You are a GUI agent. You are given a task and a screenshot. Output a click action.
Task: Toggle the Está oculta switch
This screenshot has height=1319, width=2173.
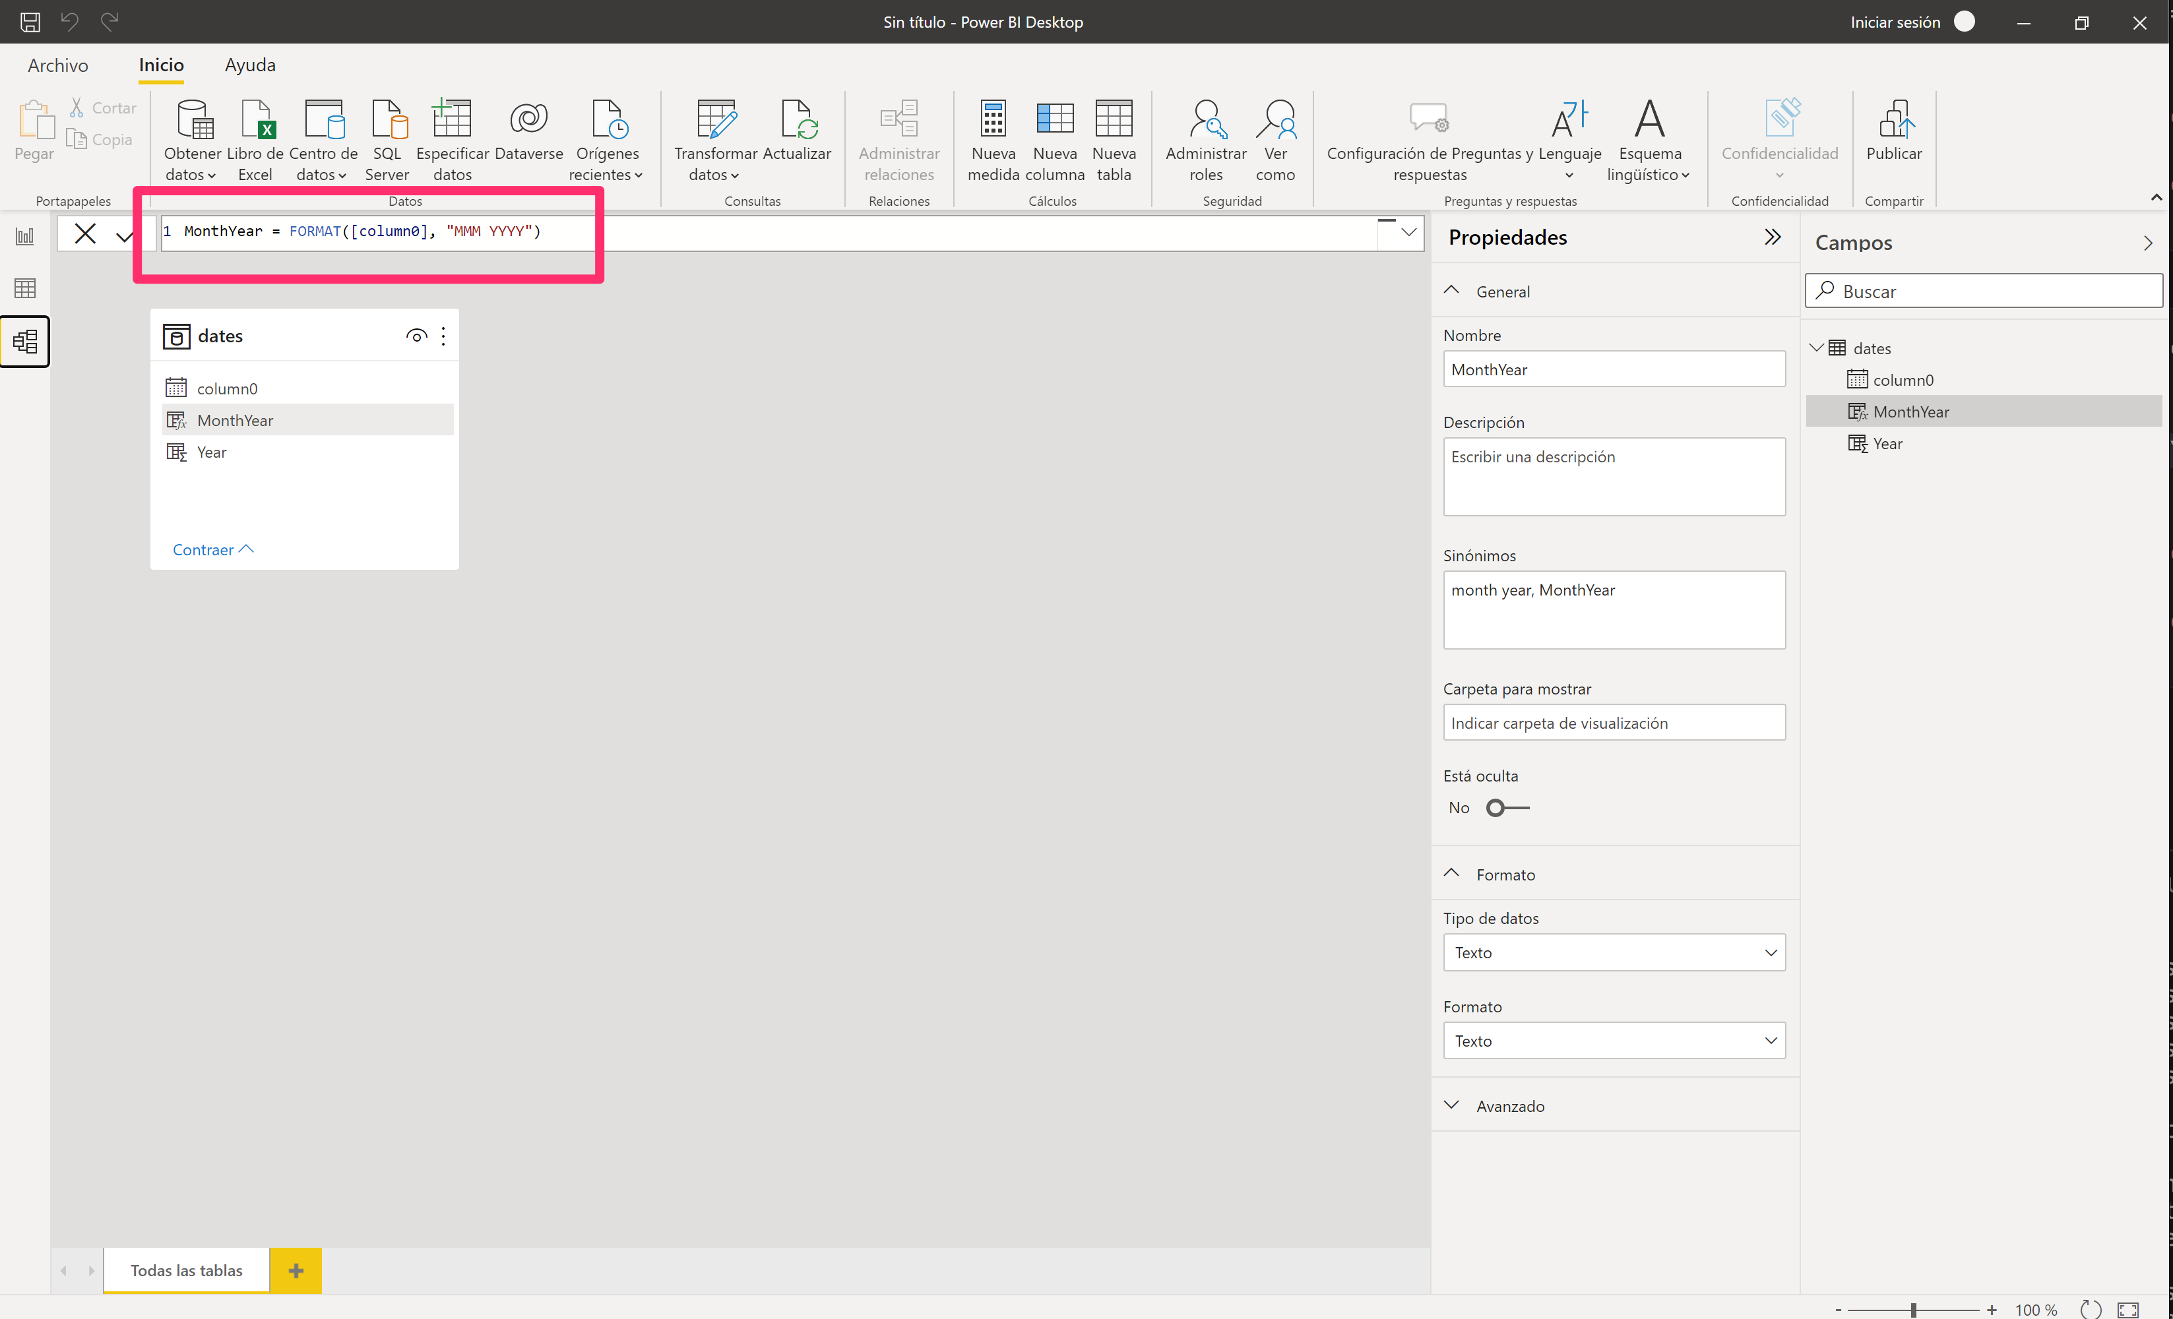click(x=1507, y=808)
